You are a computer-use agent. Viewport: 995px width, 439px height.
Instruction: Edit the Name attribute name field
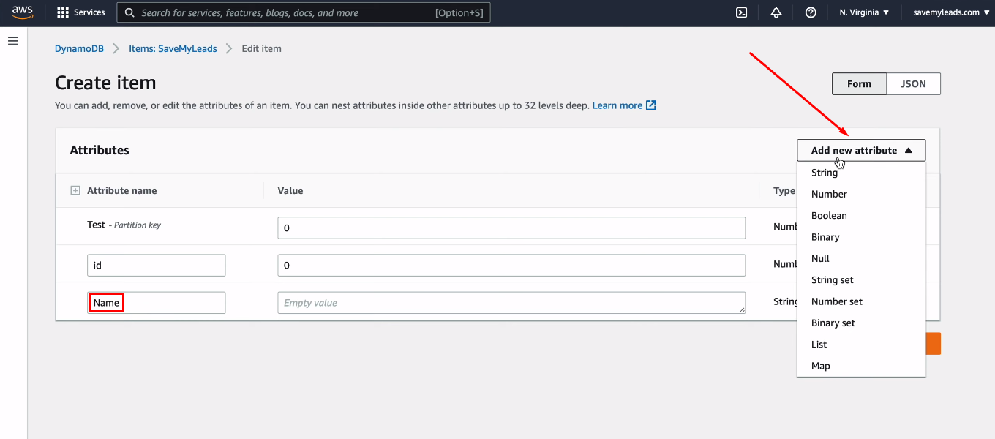[x=156, y=303]
